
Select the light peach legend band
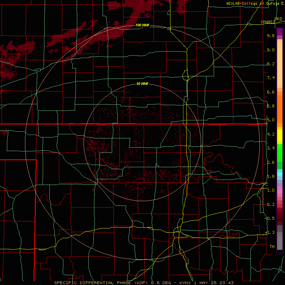pos(280,65)
